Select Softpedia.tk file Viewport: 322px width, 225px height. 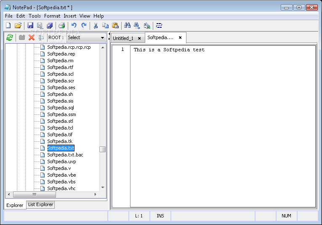click(60, 141)
